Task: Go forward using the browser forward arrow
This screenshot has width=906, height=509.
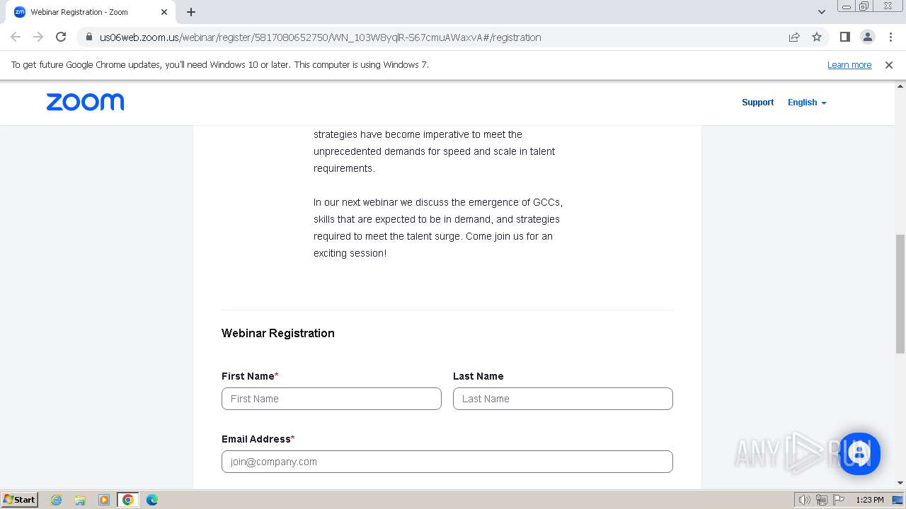Action: [38, 37]
